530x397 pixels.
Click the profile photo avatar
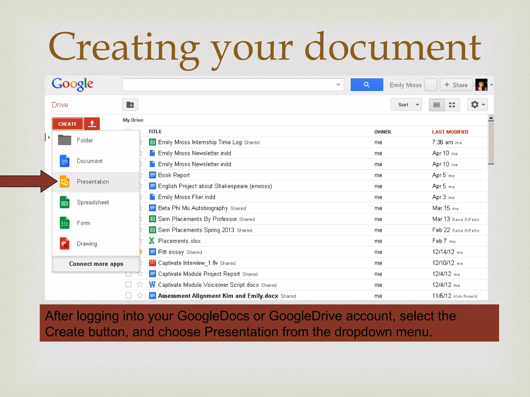pos(481,85)
